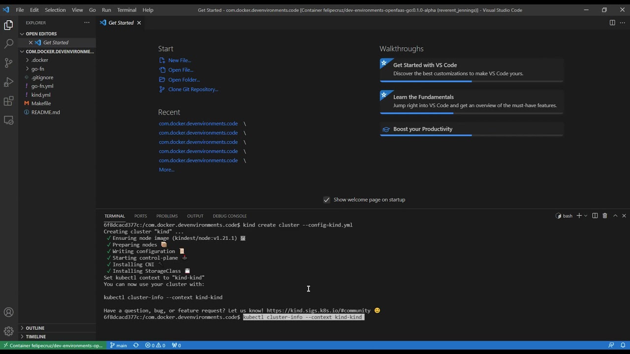Open Learn the Fundamentals walkthrough
630x354 pixels.
(x=472, y=101)
